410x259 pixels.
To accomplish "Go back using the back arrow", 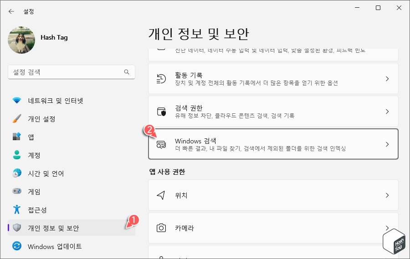I will pyautogui.click(x=11, y=11).
